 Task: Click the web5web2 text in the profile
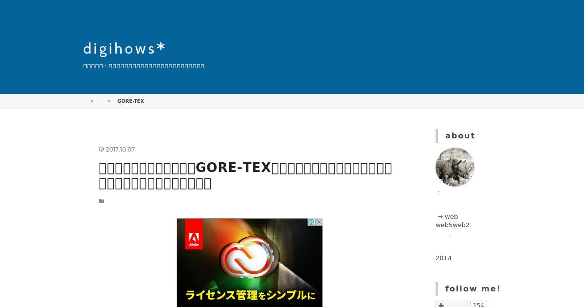[x=453, y=225]
